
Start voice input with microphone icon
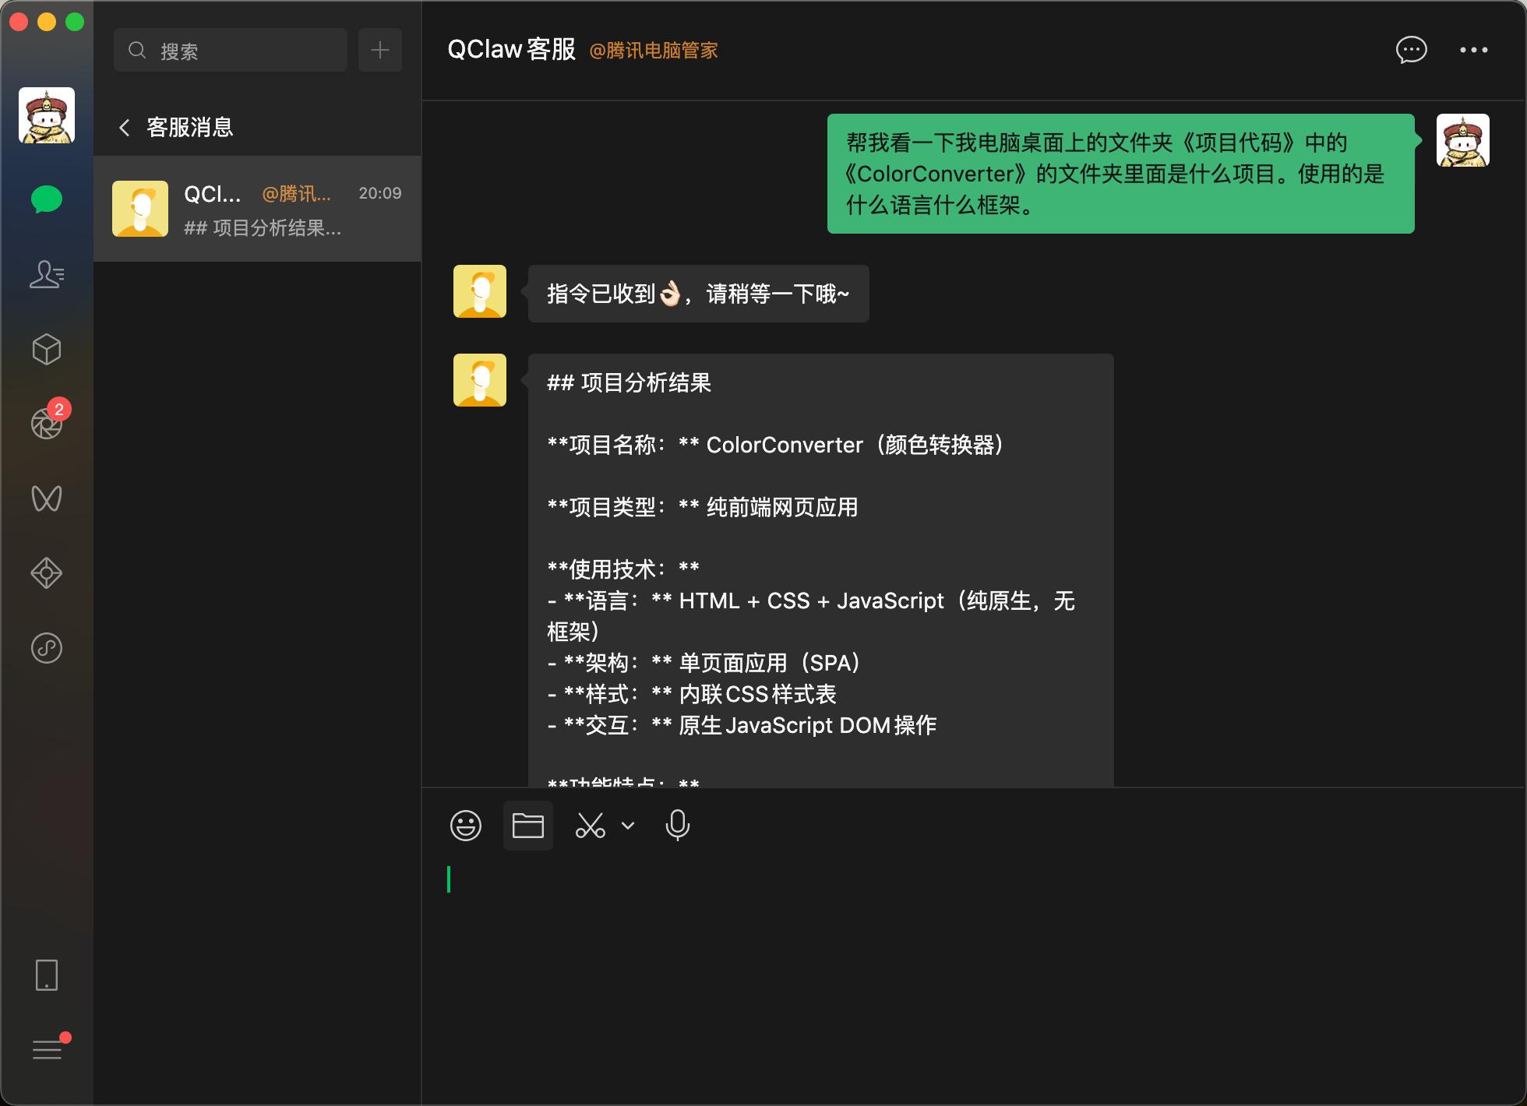[x=677, y=826]
